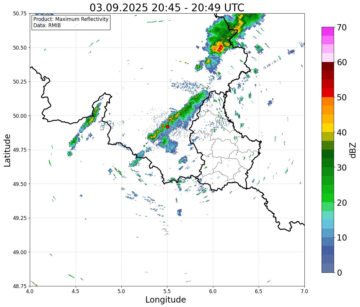Click the plot title with the date and time
360x307 pixels.
click(167, 7)
